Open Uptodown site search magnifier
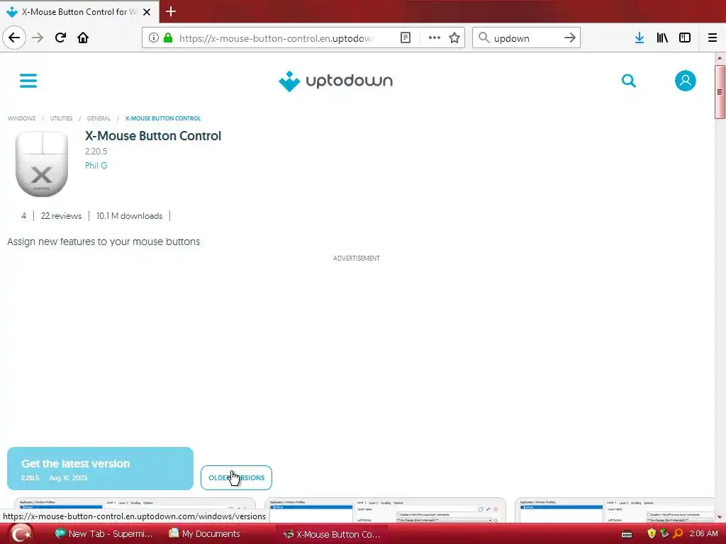 (628, 81)
